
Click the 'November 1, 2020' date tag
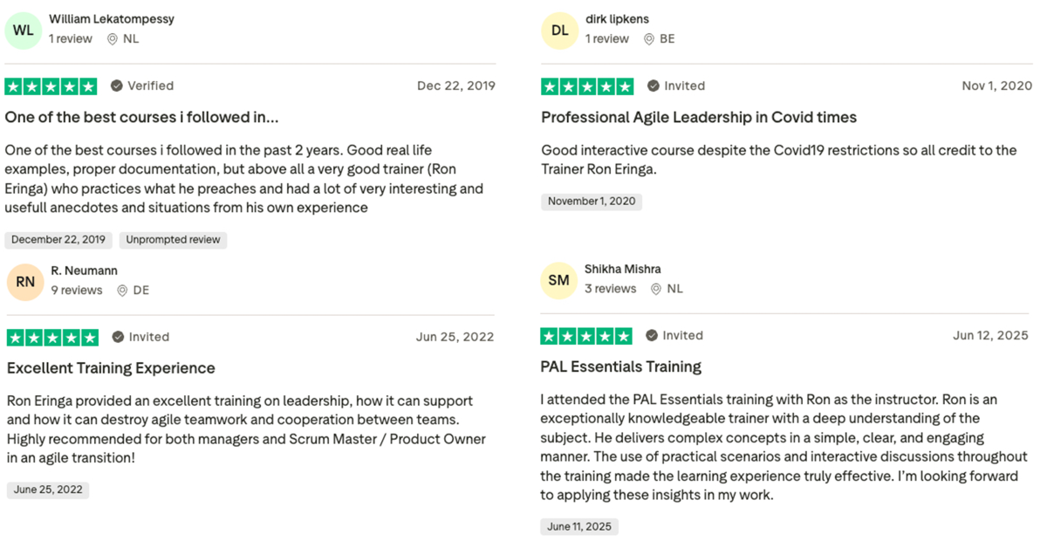coord(592,202)
